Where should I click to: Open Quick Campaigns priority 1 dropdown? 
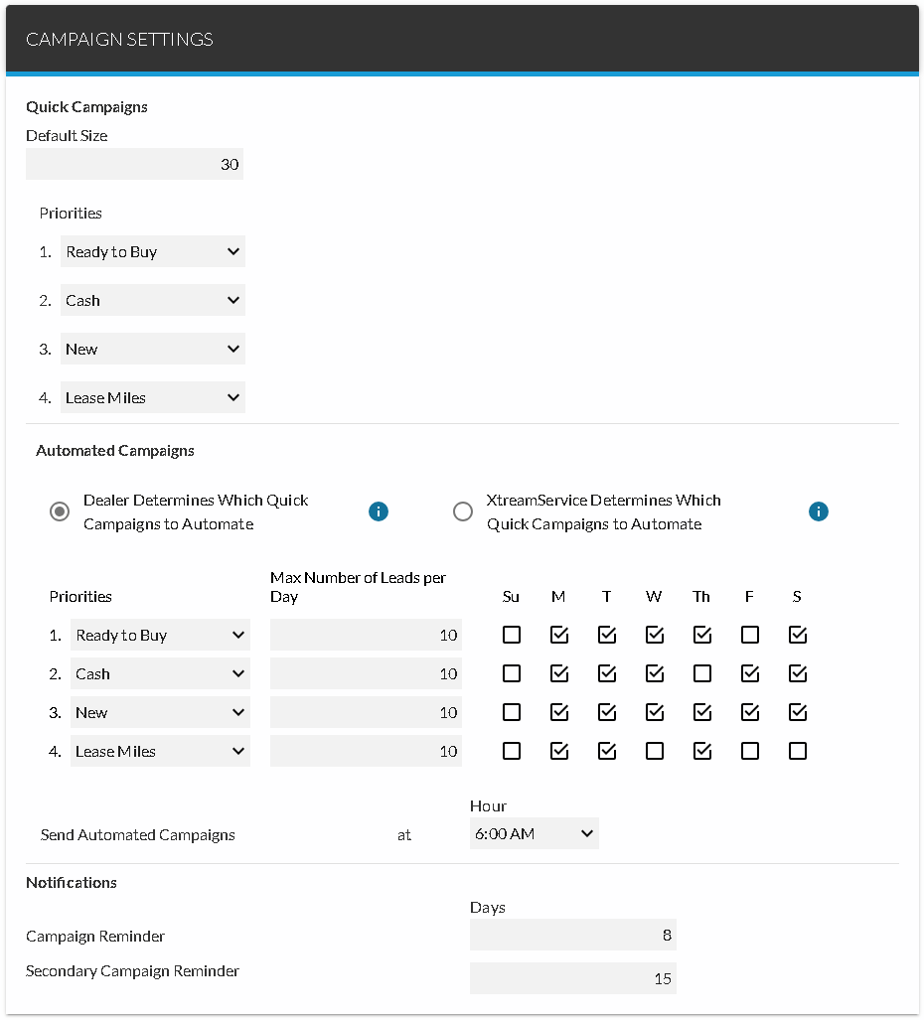pos(152,251)
